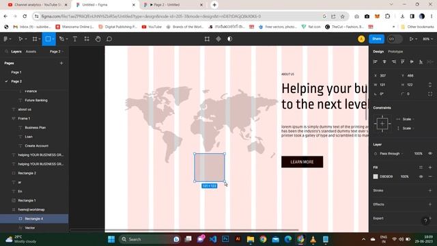Collapse the Frame 1 layer group
The width and height of the screenshot is (437, 246).
coord(14,118)
